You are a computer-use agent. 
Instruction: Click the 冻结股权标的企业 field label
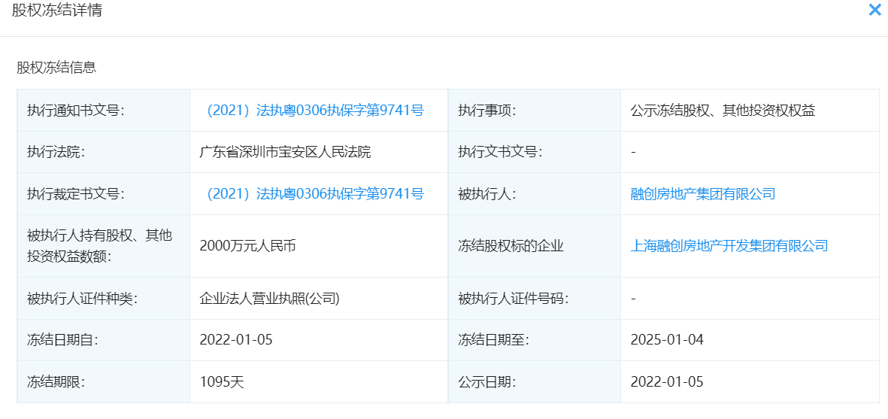(x=511, y=246)
